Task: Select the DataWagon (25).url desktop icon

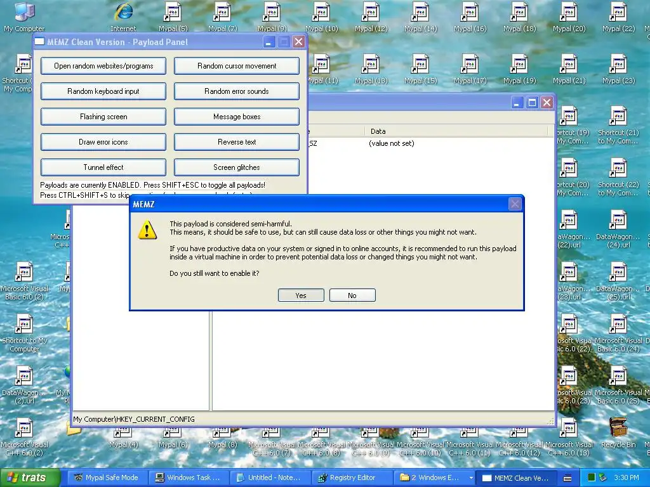Action: pyautogui.click(x=618, y=282)
